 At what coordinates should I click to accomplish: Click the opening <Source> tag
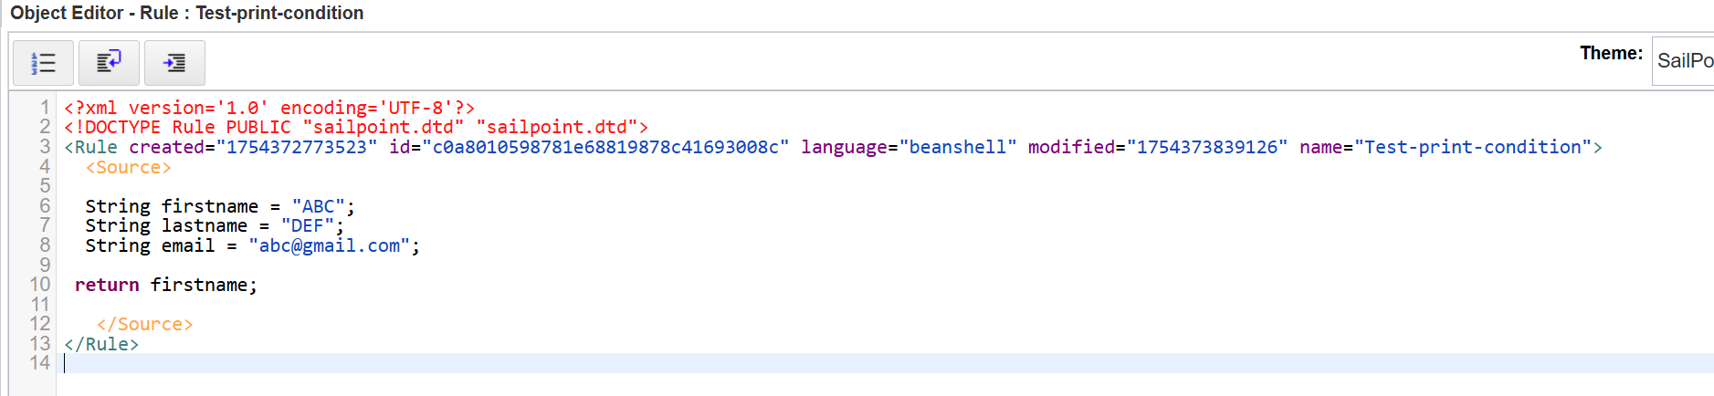pyautogui.click(x=129, y=167)
